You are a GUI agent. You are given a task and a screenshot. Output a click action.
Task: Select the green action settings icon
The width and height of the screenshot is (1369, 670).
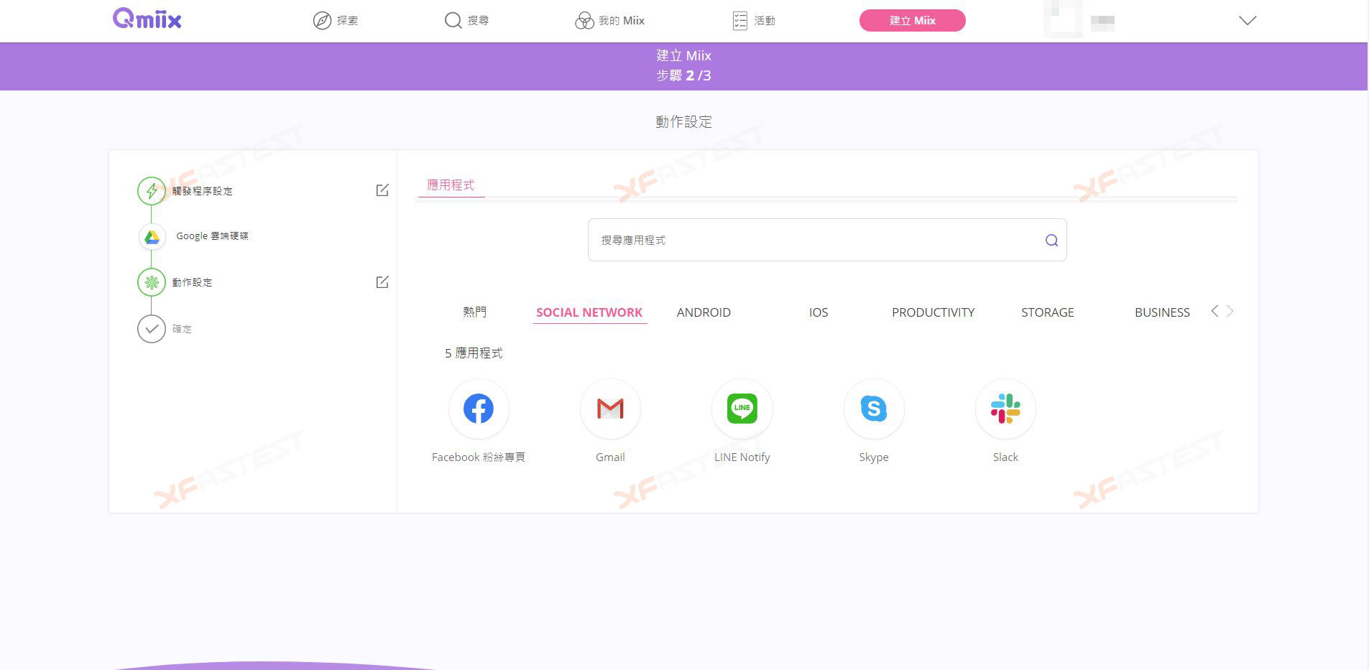pyautogui.click(x=152, y=282)
